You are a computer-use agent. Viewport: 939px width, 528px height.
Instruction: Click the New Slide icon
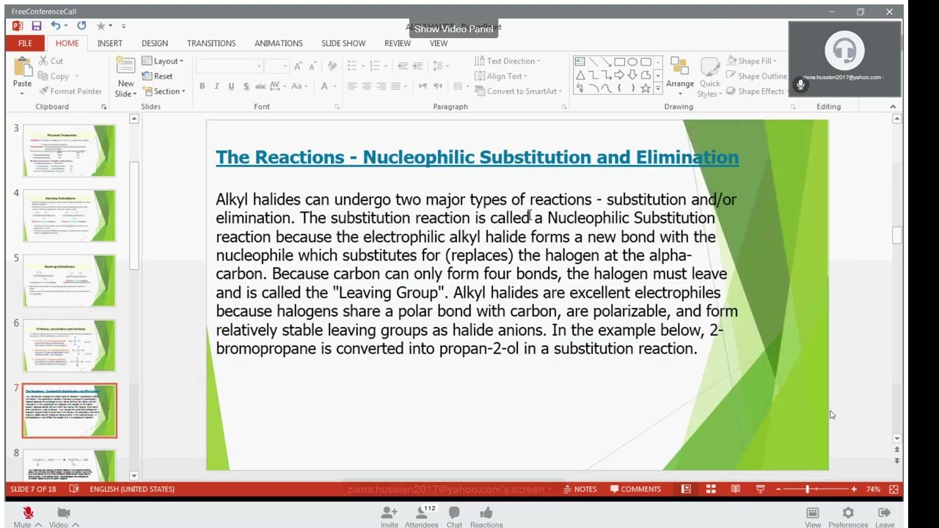point(125,66)
